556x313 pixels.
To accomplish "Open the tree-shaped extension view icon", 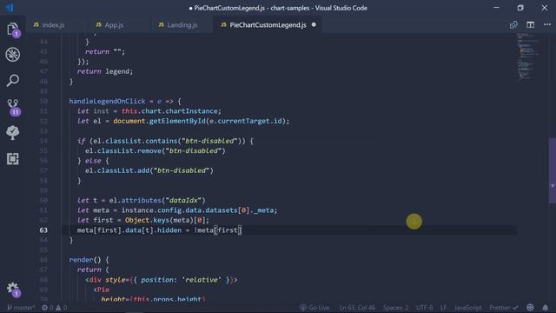I will tap(13, 133).
